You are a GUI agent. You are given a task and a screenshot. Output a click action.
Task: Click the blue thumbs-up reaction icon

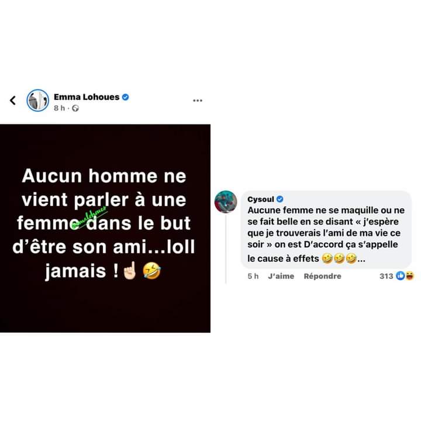[x=401, y=276]
